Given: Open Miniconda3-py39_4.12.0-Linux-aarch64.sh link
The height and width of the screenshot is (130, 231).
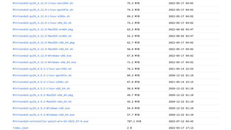Looking at the screenshot, I should [x=43, y=3].
